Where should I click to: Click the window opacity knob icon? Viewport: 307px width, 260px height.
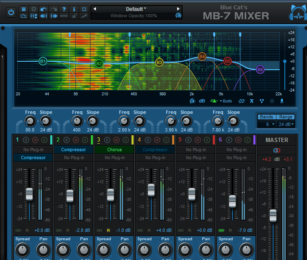[x=178, y=16]
